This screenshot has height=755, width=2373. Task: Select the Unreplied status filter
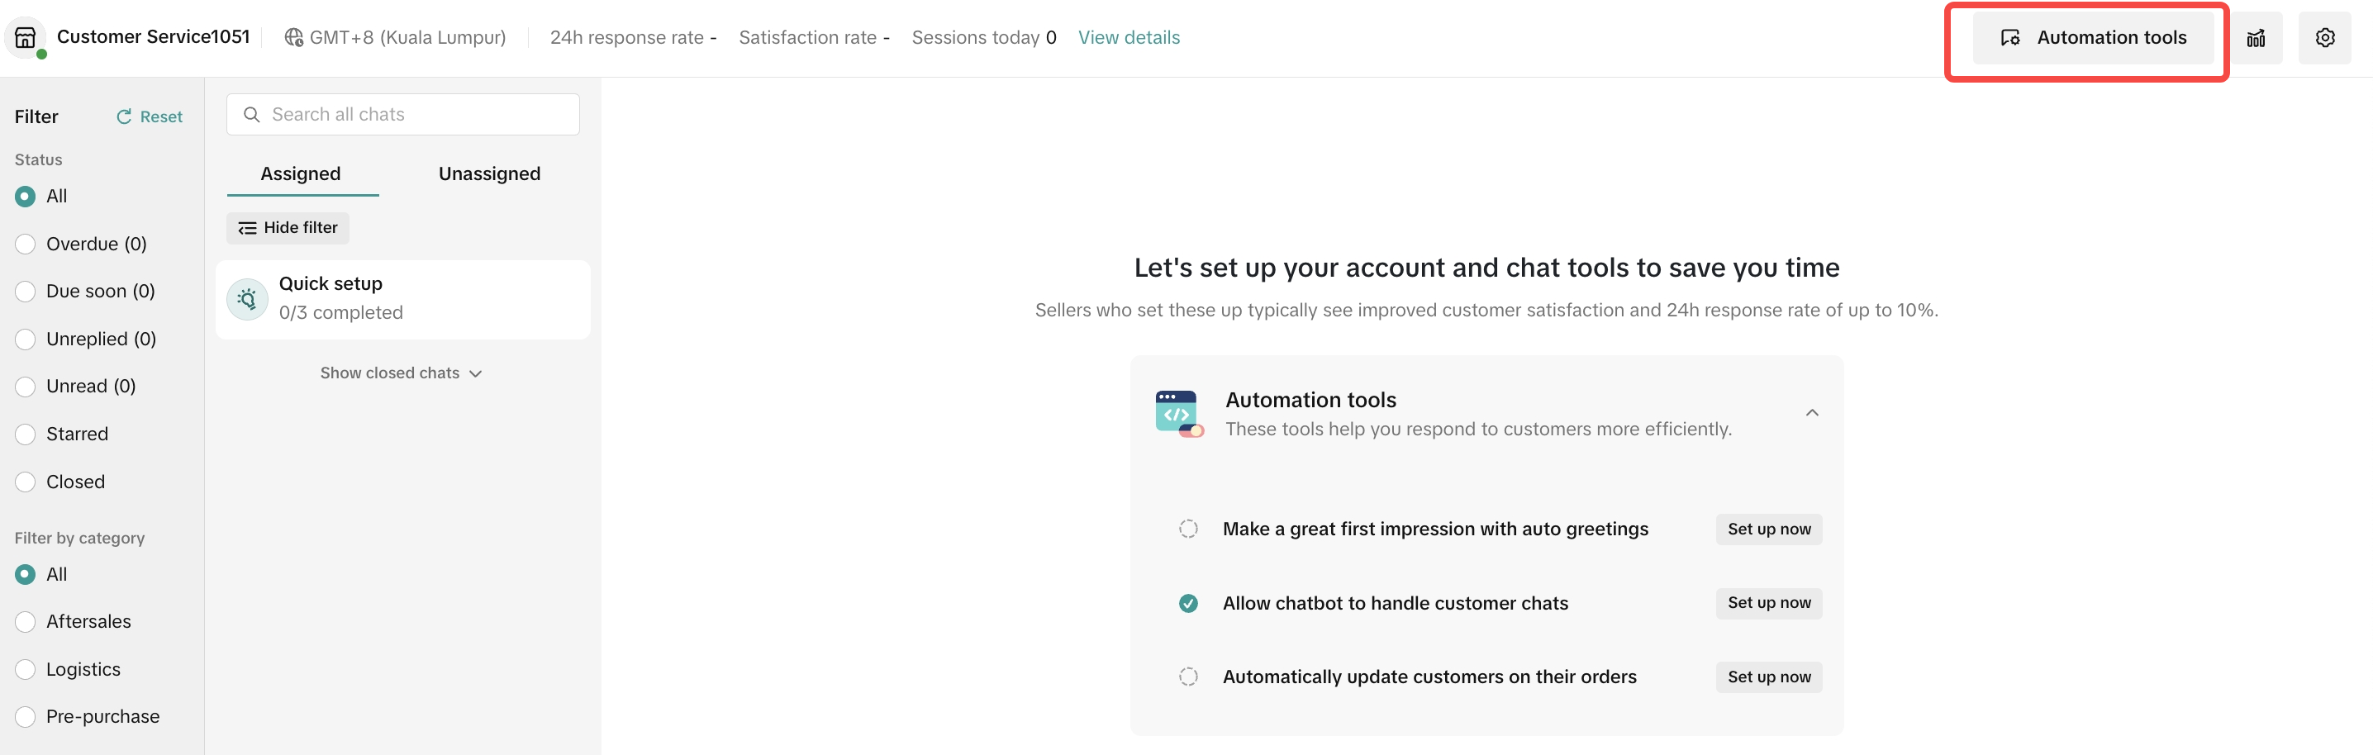point(26,339)
